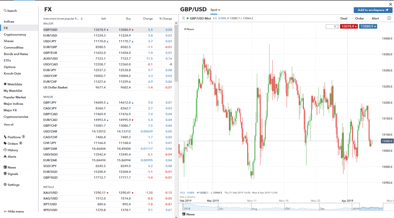Open Signals using its sidebar icon
This screenshot has width=394, height=218.
coord(5,174)
